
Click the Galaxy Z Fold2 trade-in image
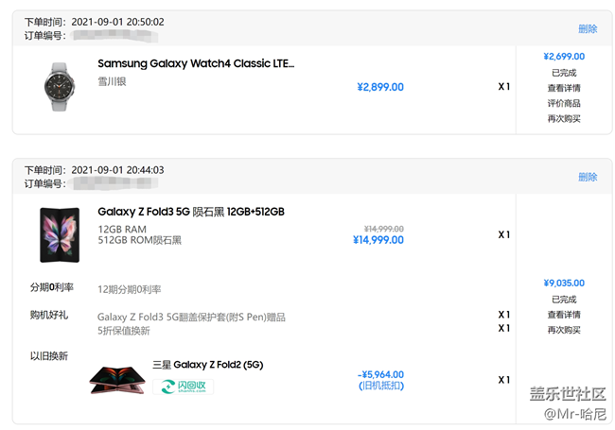click(117, 380)
